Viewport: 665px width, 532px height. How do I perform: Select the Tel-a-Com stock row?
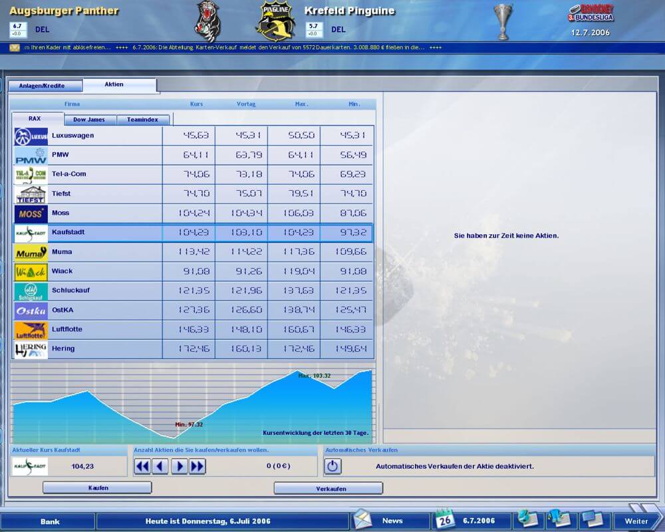tap(194, 175)
